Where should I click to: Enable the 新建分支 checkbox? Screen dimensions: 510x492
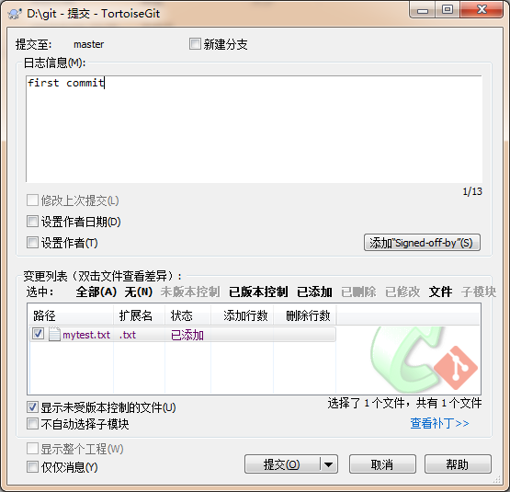(x=195, y=43)
